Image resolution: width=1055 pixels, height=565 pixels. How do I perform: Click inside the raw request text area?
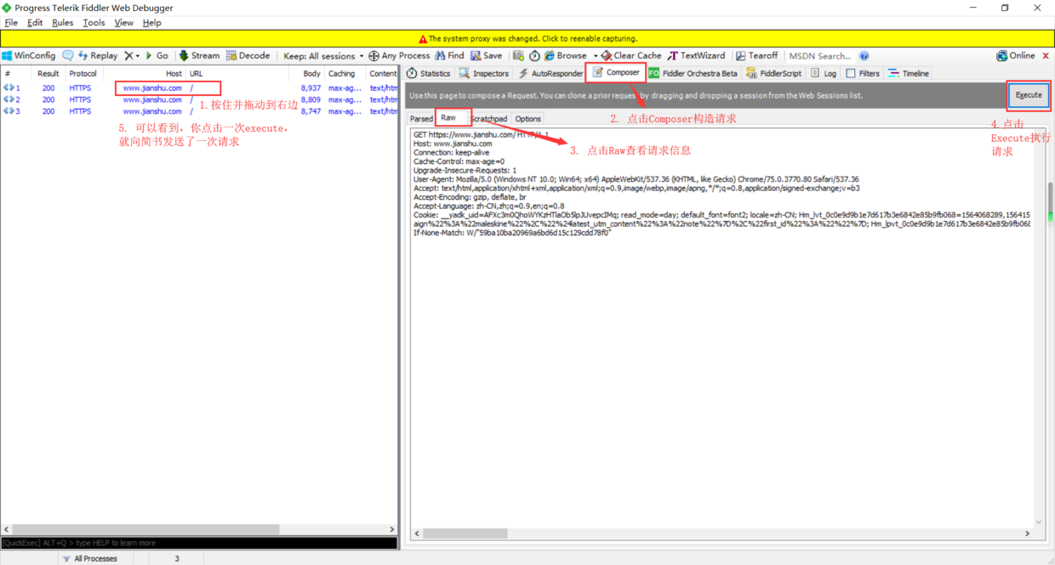click(721, 327)
